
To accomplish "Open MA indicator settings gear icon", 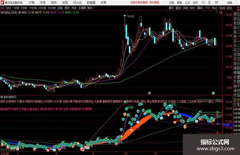I will tap(20, 12).
